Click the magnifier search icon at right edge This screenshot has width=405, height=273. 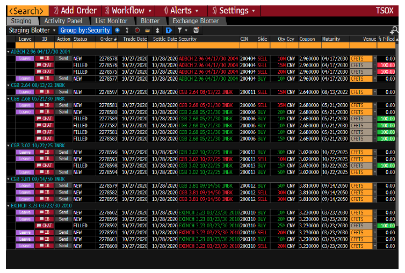point(395,31)
